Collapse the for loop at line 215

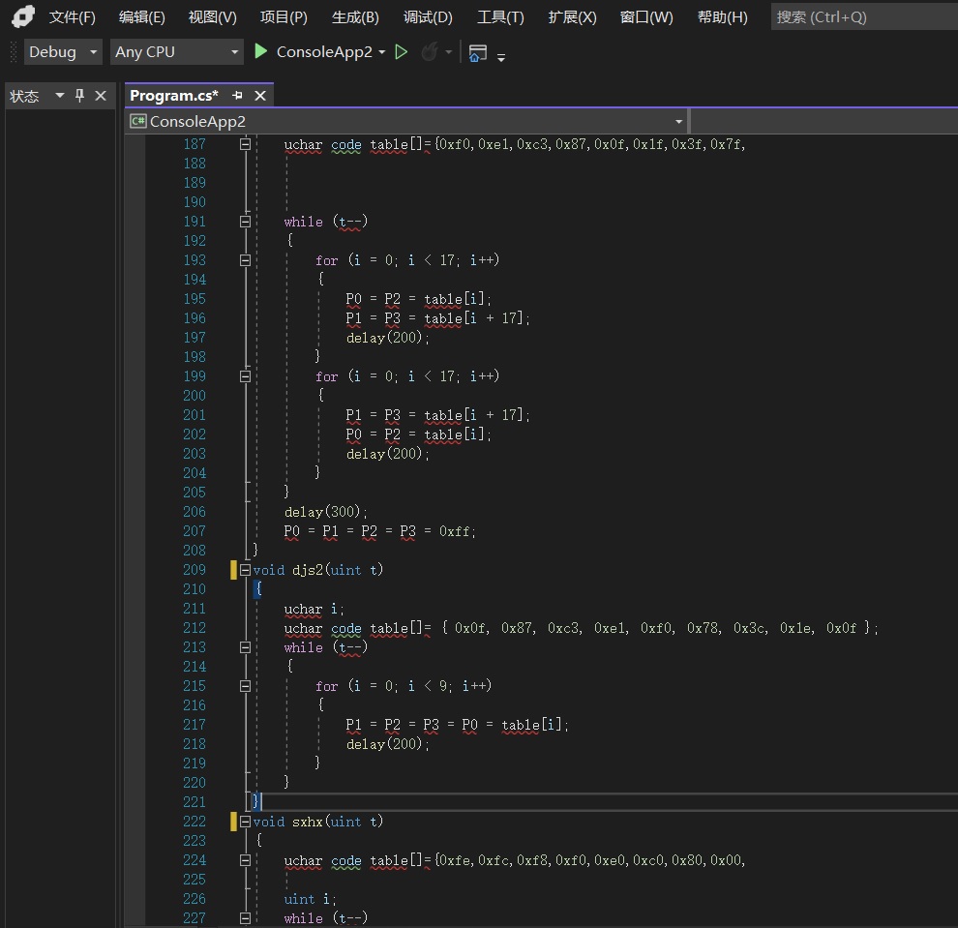point(245,686)
